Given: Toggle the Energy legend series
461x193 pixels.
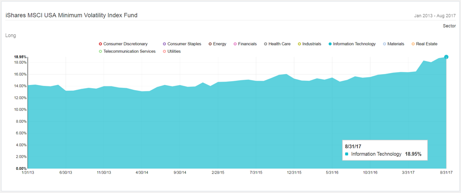Looking at the screenshot, I should 217,44.
